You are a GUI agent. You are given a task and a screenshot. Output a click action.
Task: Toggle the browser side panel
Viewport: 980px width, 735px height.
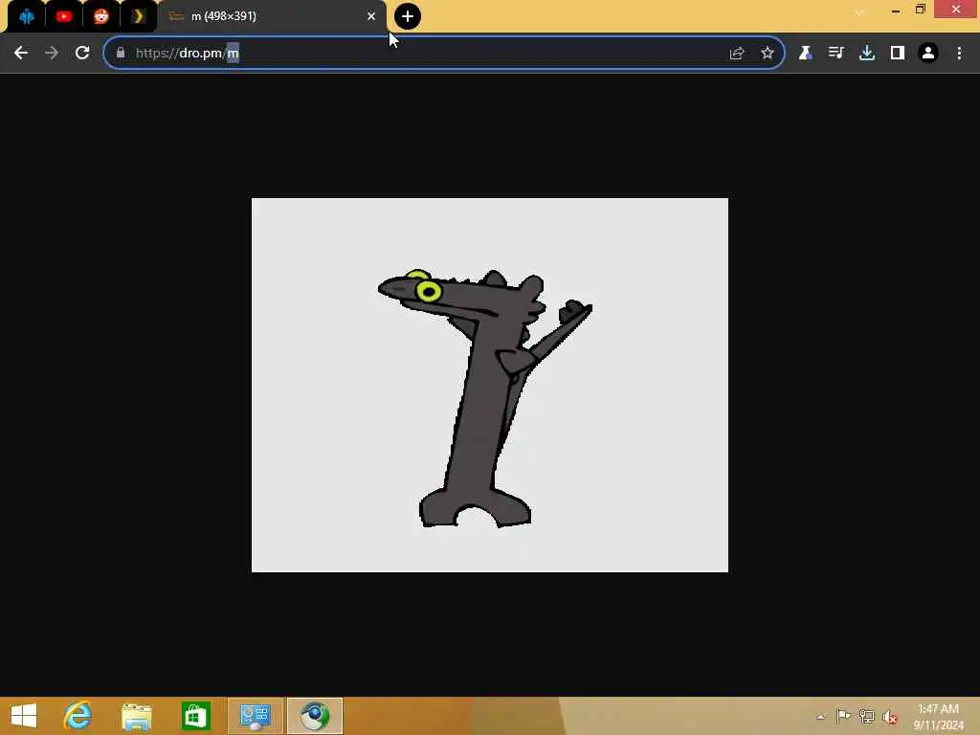[898, 54]
